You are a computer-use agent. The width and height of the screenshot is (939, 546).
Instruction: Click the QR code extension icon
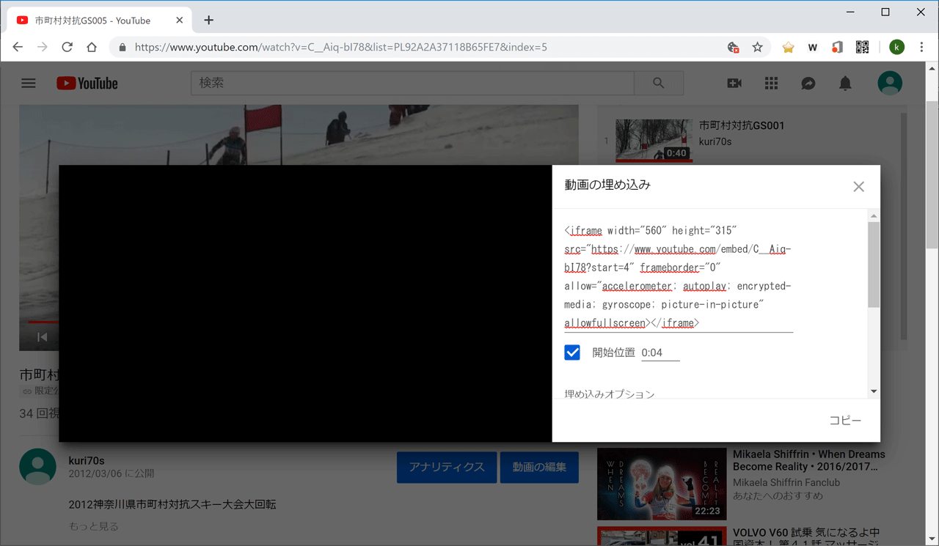point(862,47)
